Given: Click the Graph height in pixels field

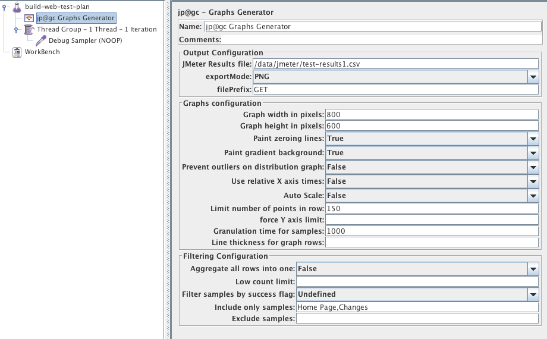Looking at the screenshot, I should coord(432,126).
